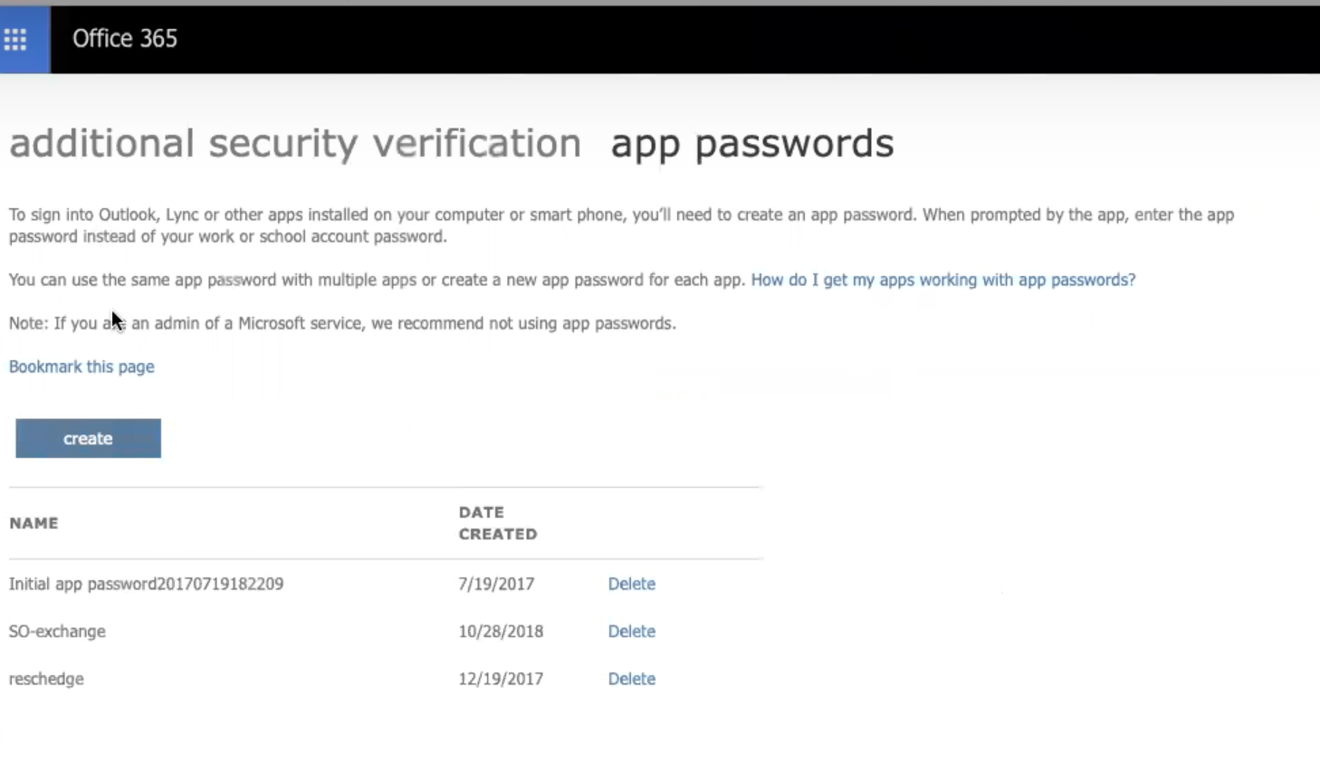Select the SO-exchange password name
1320x773 pixels.
(57, 631)
